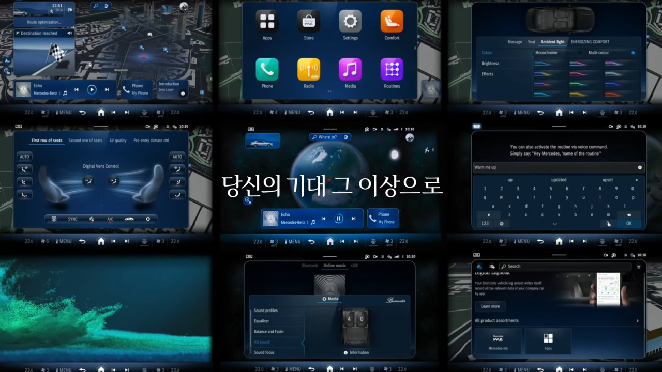Click the Learn more button
Screen dimensions: 662x372
[x=490, y=306]
